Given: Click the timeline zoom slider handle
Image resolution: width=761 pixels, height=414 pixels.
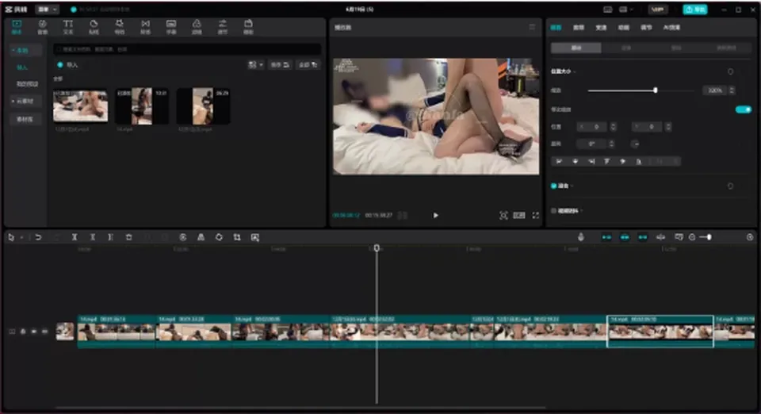Looking at the screenshot, I should pyautogui.click(x=709, y=237).
